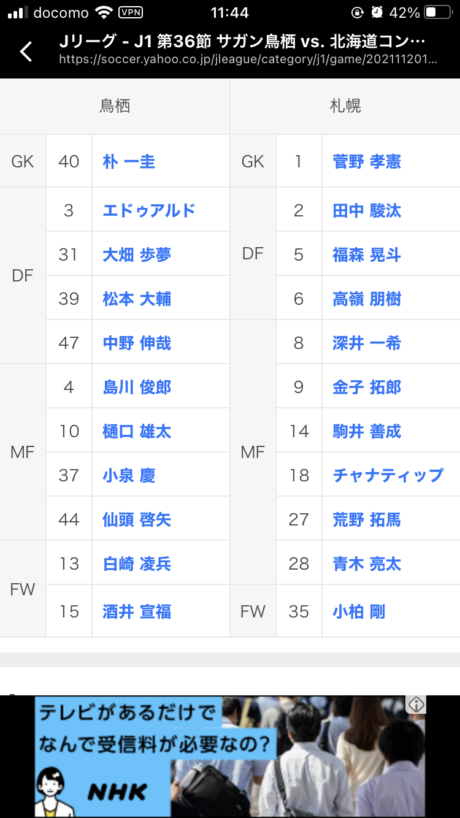This screenshot has width=460, height=818.
Task: Open goalkeeper 菅野 孝憲 profile
Action: [x=367, y=161]
